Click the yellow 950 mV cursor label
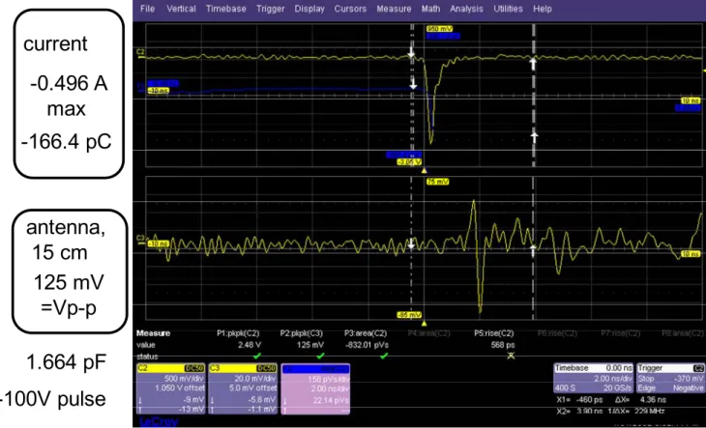Viewport: 706px width, 428px height. [x=440, y=29]
